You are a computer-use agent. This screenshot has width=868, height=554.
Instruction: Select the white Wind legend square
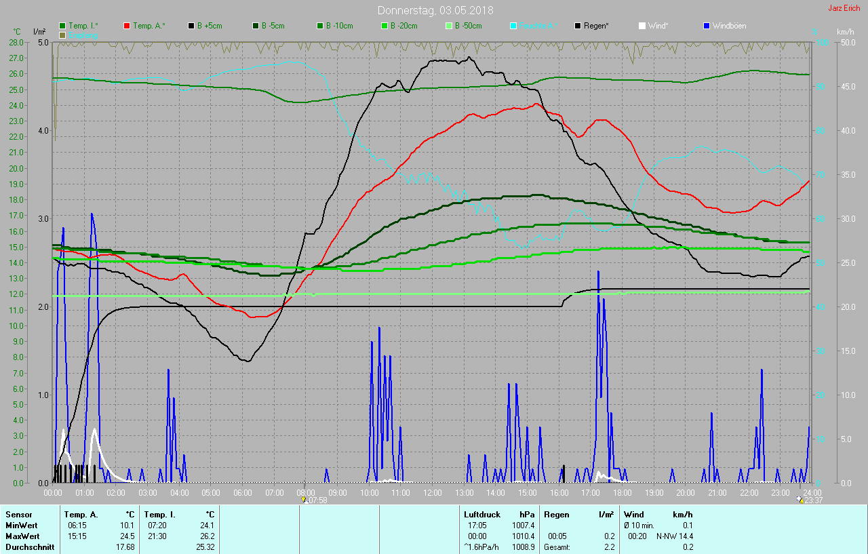tap(642, 26)
